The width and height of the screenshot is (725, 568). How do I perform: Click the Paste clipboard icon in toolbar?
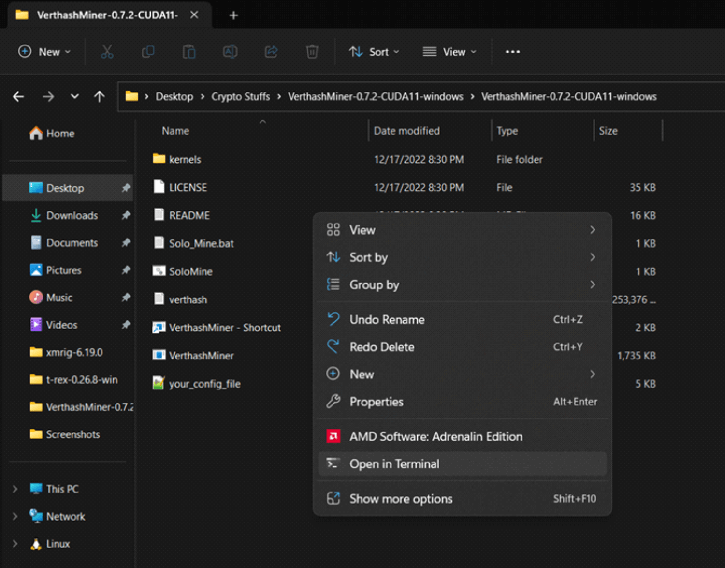click(x=189, y=52)
